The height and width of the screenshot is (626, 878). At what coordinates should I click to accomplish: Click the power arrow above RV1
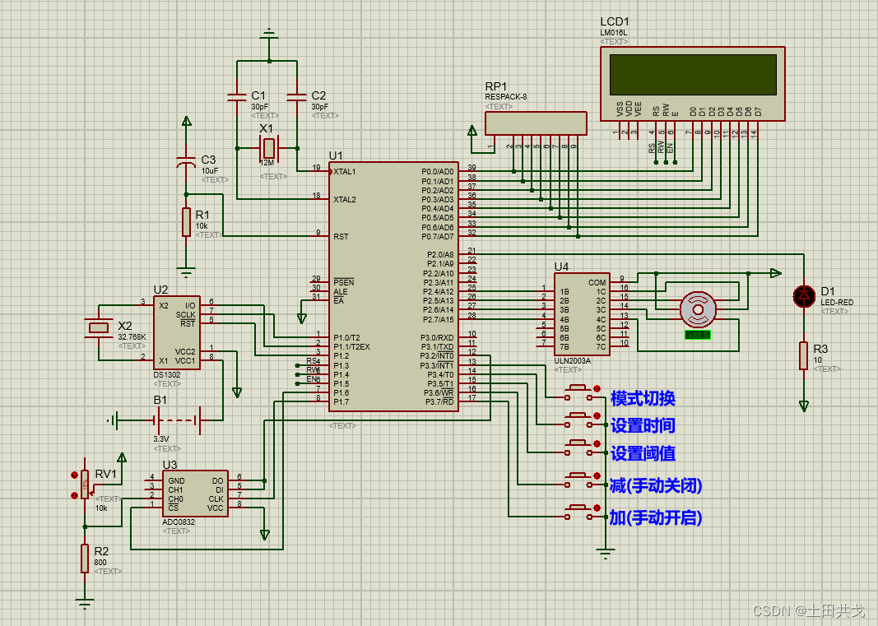pyautogui.click(x=122, y=457)
